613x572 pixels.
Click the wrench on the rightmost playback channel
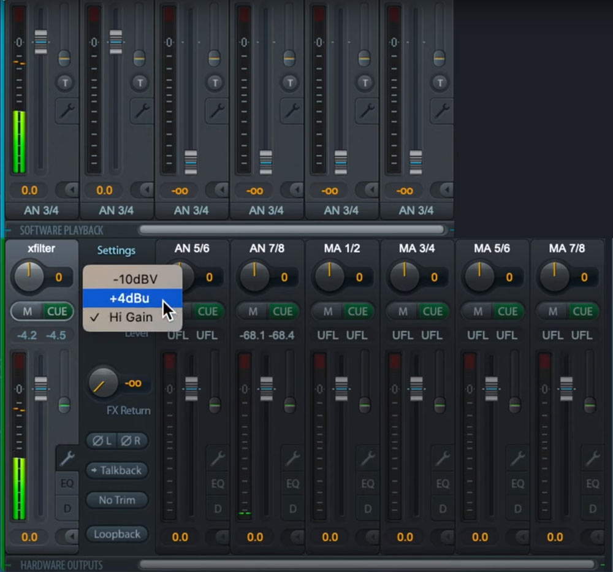coord(442,111)
